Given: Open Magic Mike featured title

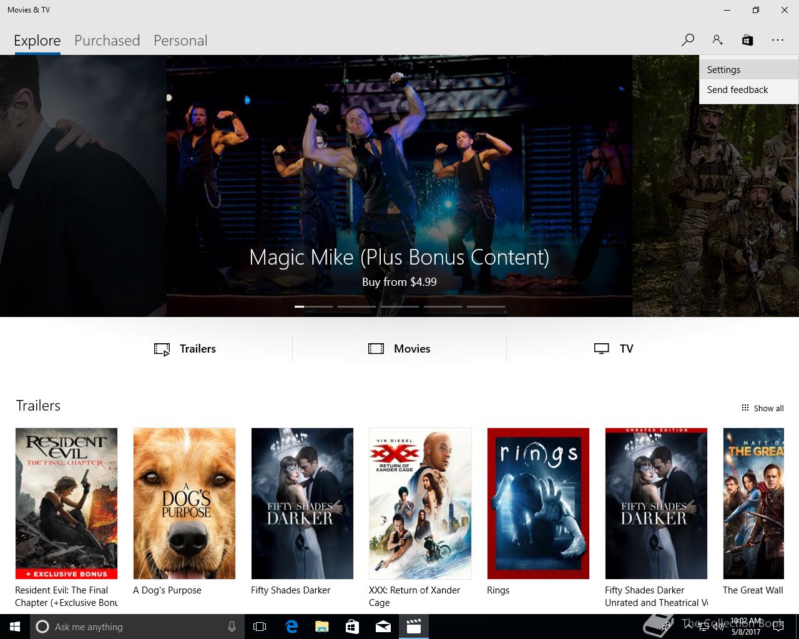Looking at the screenshot, I should pos(399,257).
